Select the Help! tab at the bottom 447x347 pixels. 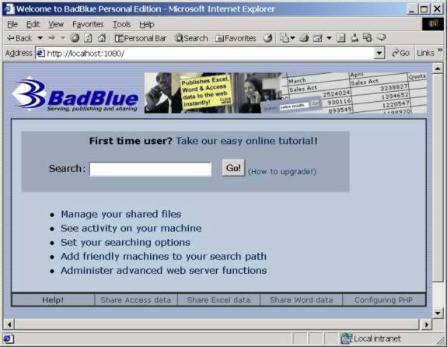[53, 300]
